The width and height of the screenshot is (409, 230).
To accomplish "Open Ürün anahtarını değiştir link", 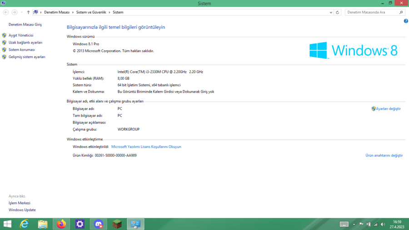I will coord(384,156).
